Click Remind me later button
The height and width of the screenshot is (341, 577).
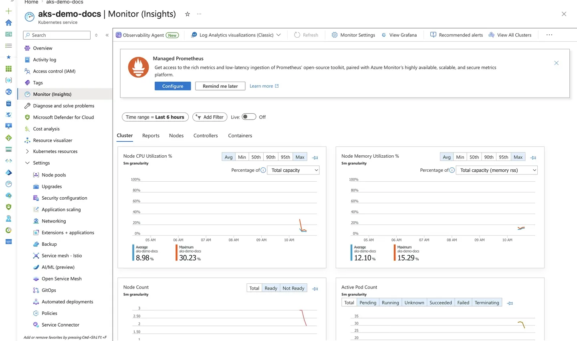220,86
